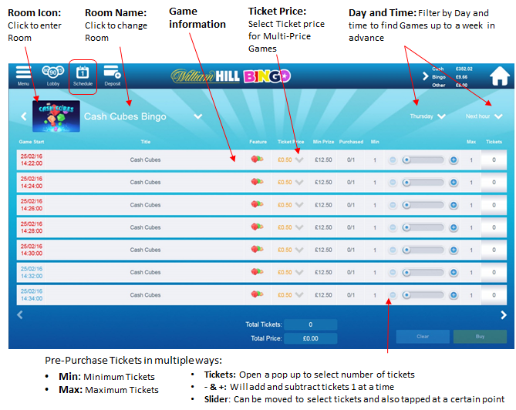Screen dimensions: 516x410
Task: Open Tickets popup for 14:22:00 game
Action: coord(494,160)
